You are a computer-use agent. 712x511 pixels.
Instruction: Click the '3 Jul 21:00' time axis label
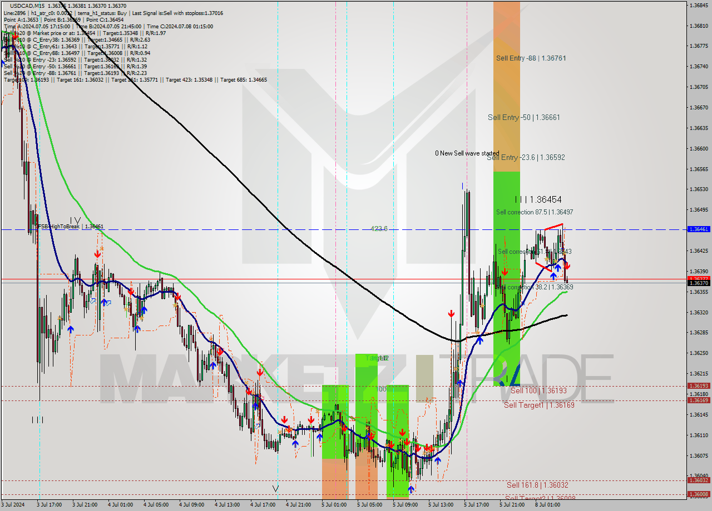pos(85,505)
